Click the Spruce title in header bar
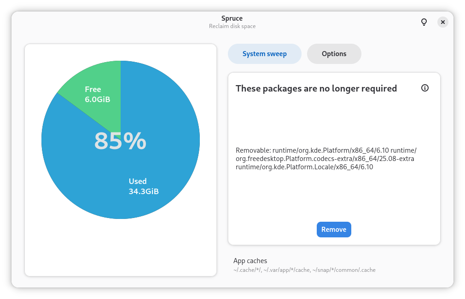 (232, 18)
